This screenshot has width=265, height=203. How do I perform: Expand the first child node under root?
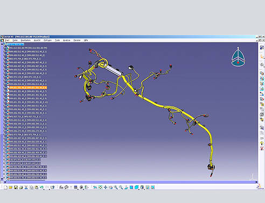5,48
